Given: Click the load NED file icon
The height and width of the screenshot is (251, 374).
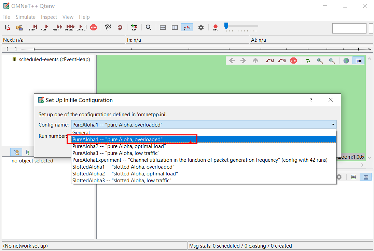Looking at the screenshot, I should click(x=19, y=27).
